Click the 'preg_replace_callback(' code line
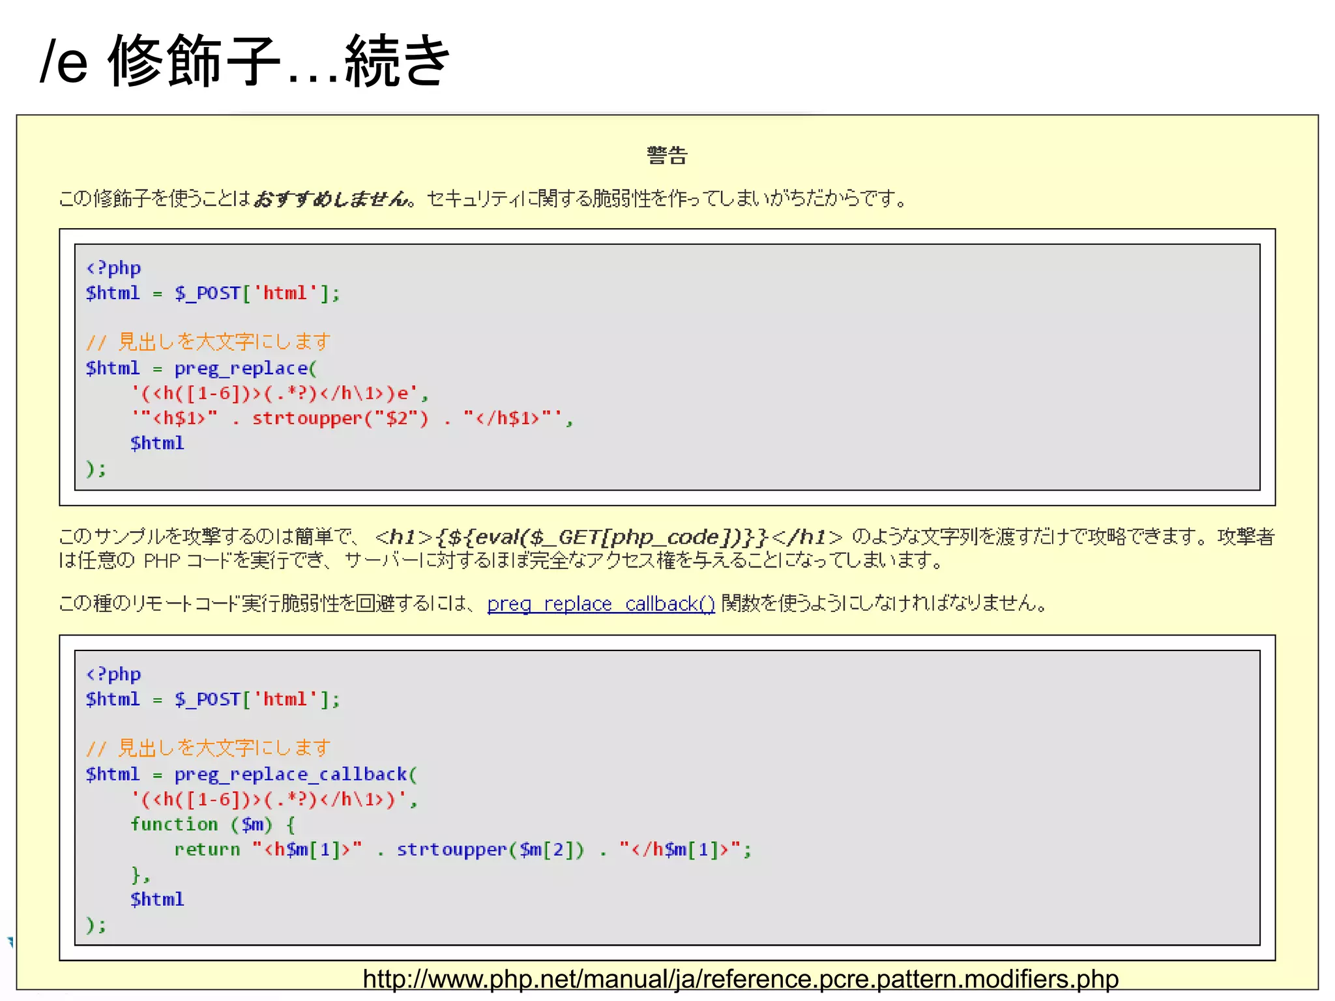This screenshot has width=1335, height=1001. [x=251, y=774]
